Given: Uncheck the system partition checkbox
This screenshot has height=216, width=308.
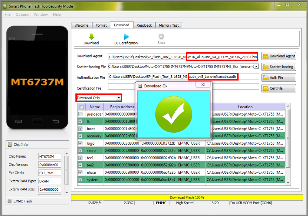Looking at the screenshot, I should [80, 180].
